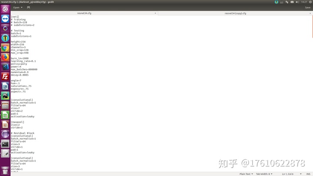
Task: Launch FileZilla from the launcher
Action: (5, 76)
